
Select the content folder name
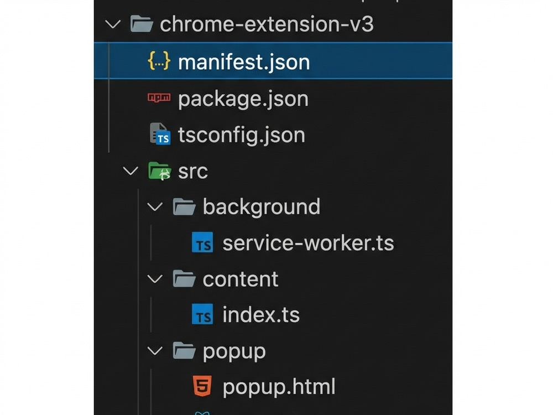click(x=241, y=279)
